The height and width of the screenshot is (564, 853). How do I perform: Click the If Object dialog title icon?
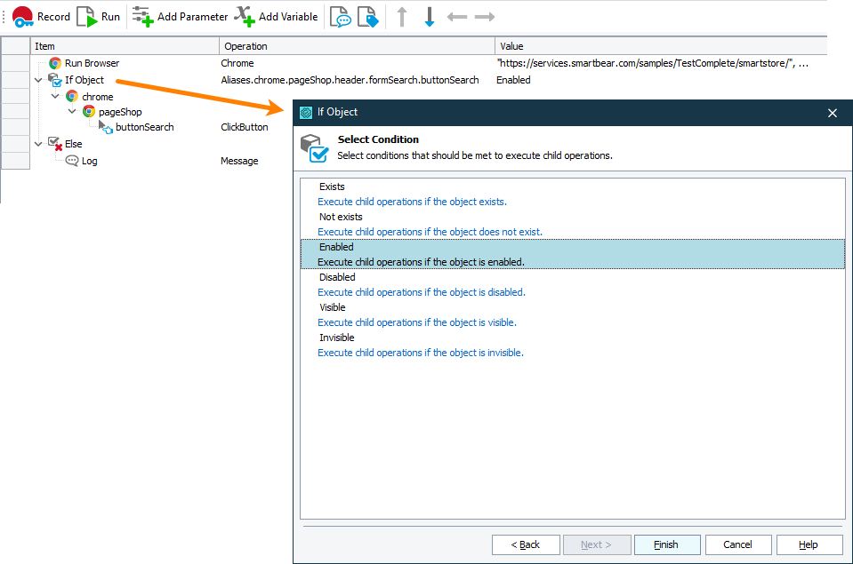point(306,113)
